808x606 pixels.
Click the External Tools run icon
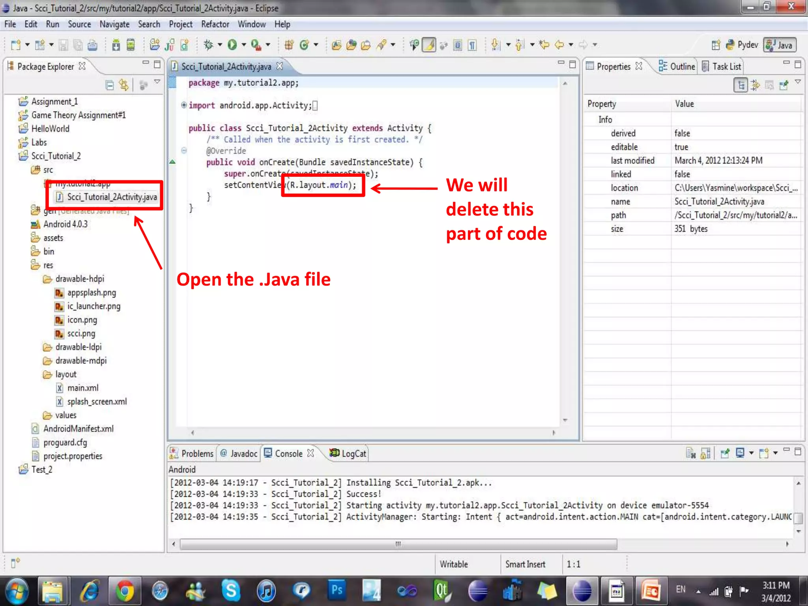(256, 45)
